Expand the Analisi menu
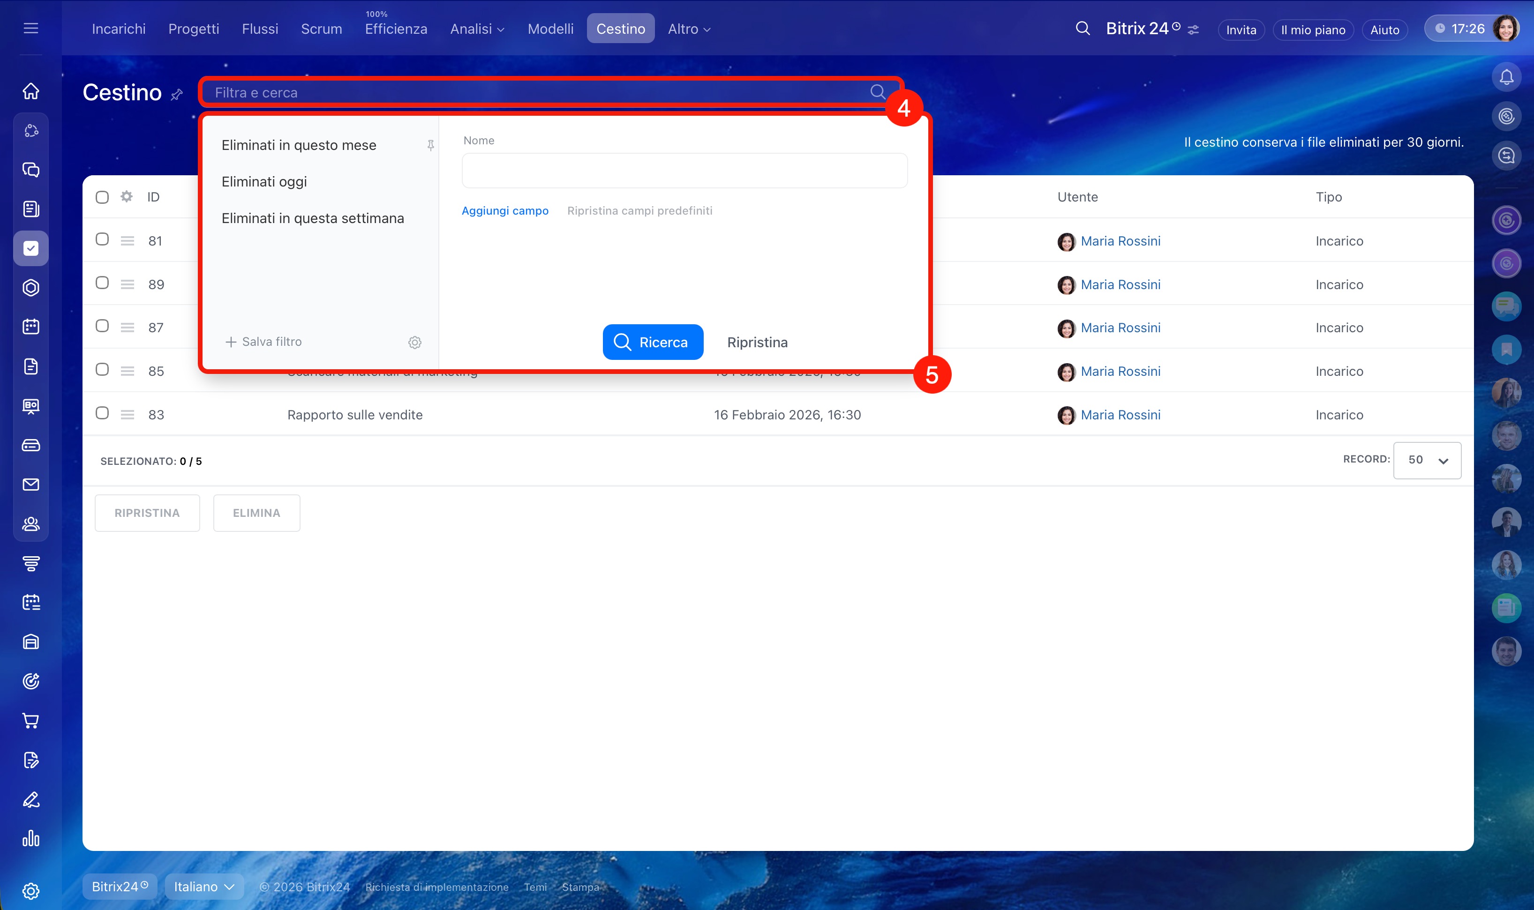This screenshot has width=1534, height=910. 477,29
